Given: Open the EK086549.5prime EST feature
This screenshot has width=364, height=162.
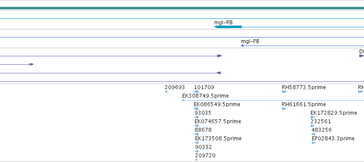Looking at the screenshot, I should pyautogui.click(x=217, y=104).
